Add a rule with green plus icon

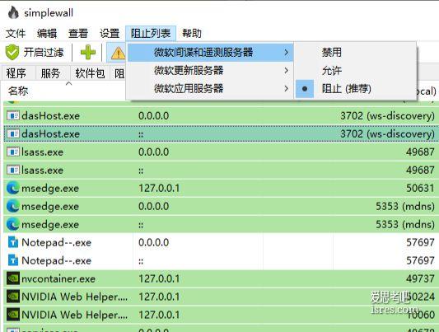point(88,53)
